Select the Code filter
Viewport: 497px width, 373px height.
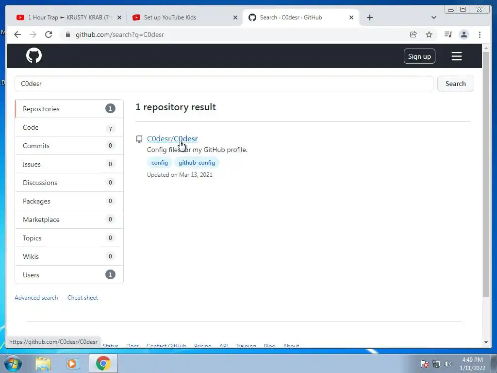click(69, 127)
